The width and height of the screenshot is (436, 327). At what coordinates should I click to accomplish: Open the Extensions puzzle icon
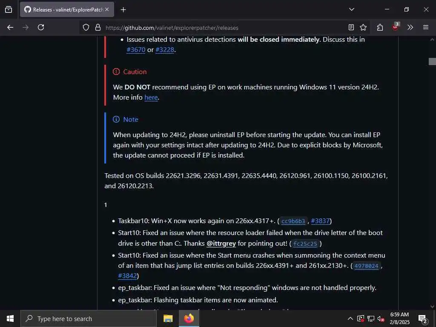coord(380,27)
